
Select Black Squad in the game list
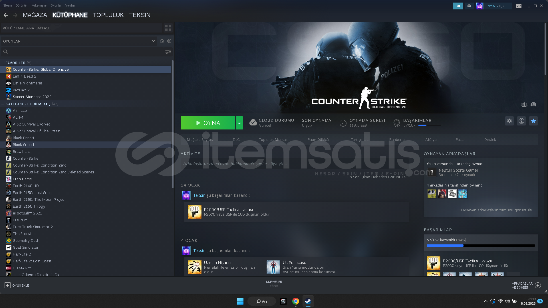point(23,145)
